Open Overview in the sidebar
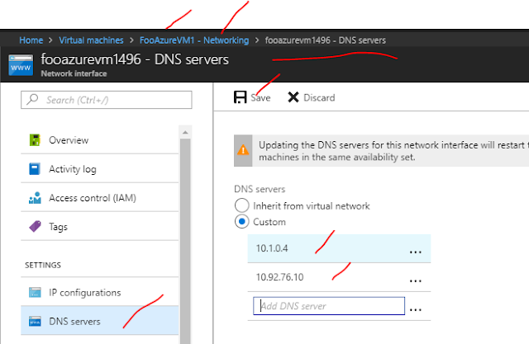Viewport: 529px width, 344px height. click(99, 139)
